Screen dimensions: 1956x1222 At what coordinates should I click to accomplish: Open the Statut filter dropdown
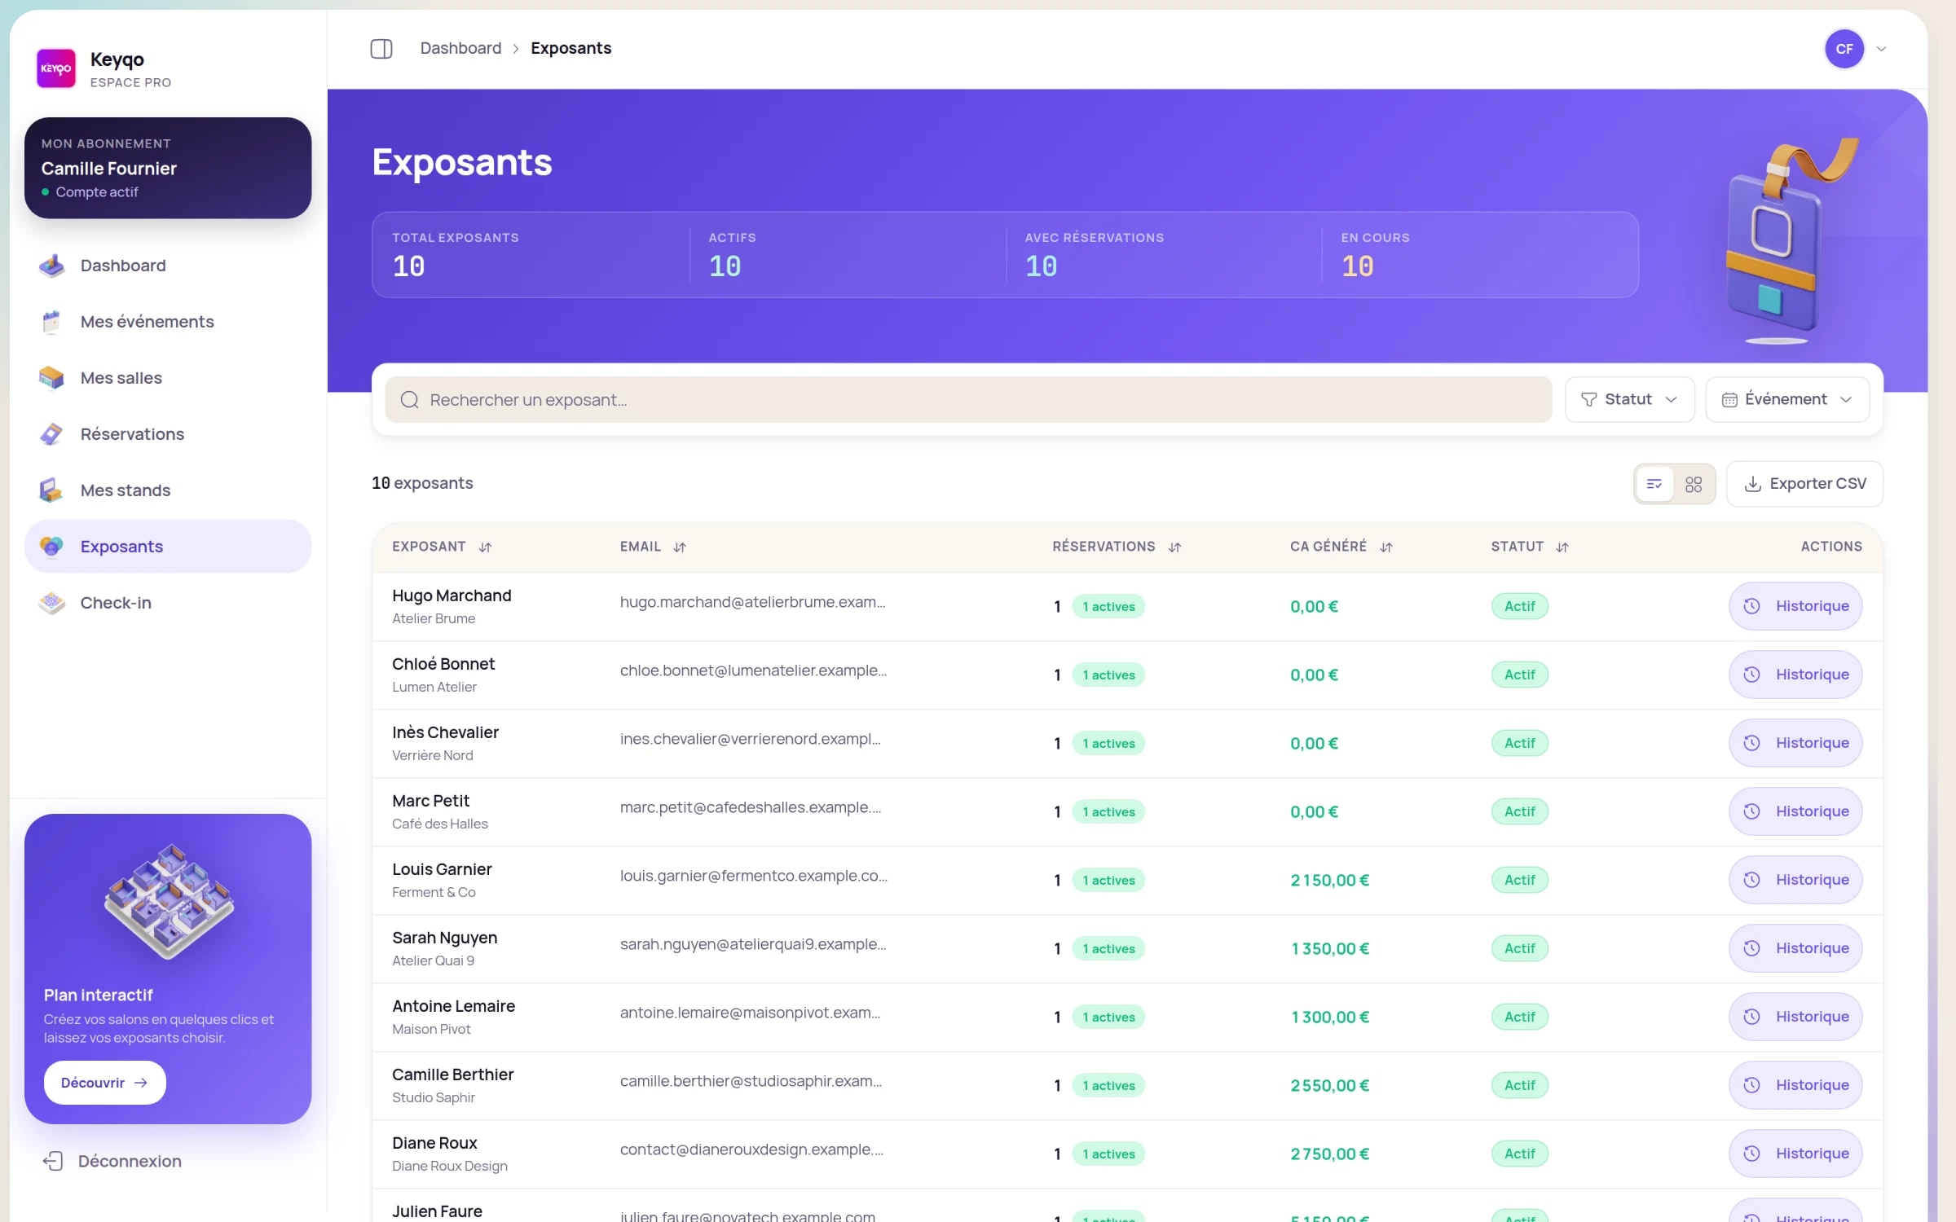coord(1629,400)
